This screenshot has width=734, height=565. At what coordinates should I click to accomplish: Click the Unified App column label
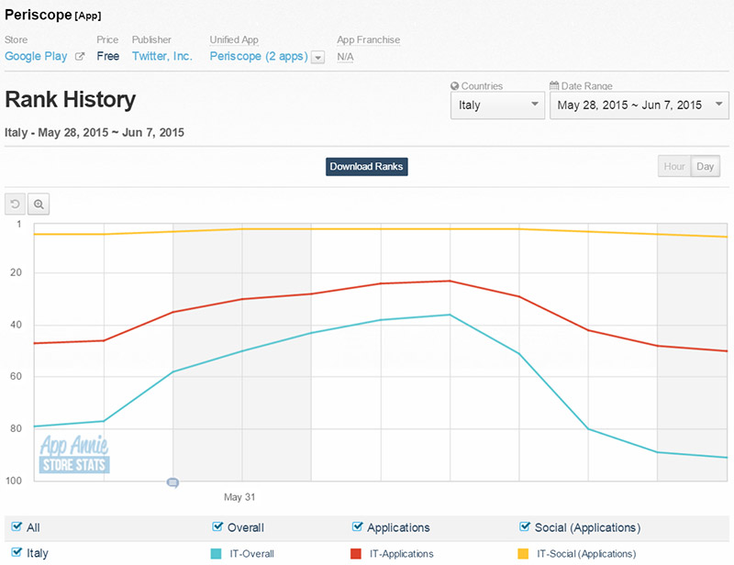234,39
